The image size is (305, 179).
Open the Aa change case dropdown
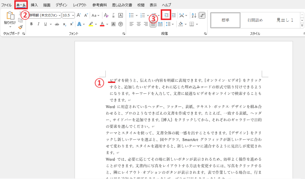[x=96, y=15]
